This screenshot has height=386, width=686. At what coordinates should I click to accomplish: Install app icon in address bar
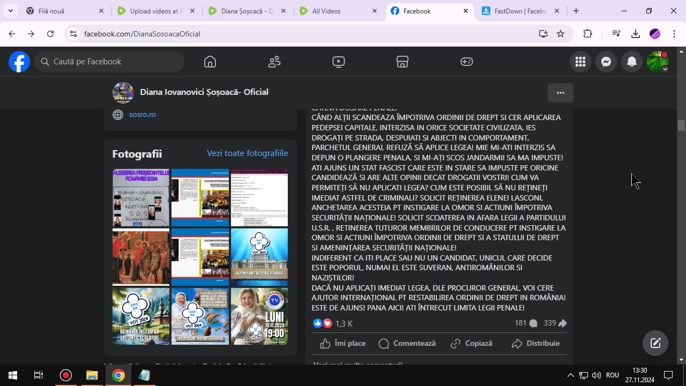click(543, 34)
